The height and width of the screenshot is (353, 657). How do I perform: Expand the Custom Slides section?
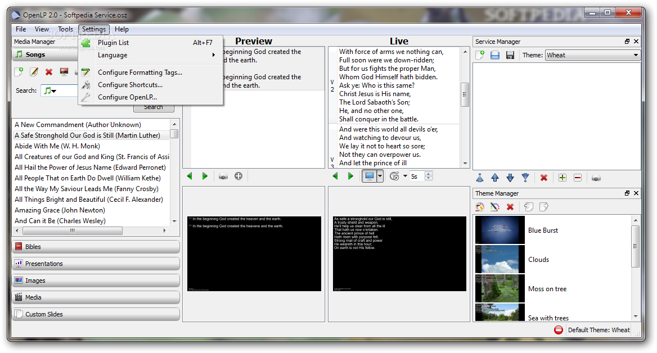(x=96, y=314)
